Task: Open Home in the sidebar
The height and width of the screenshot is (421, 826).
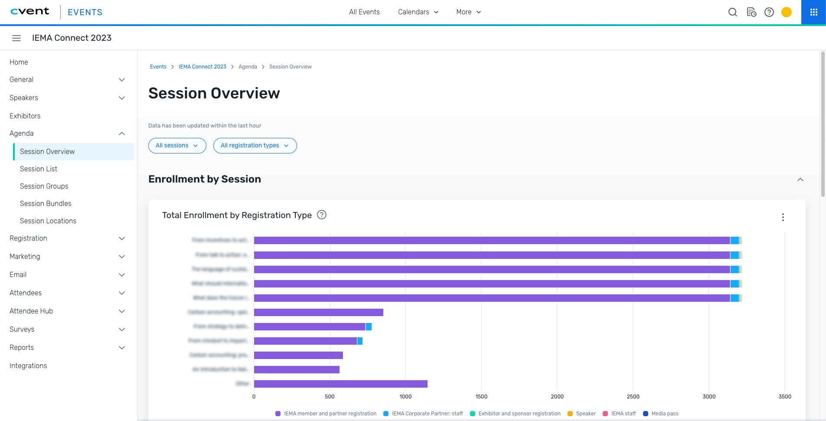Action: point(19,62)
